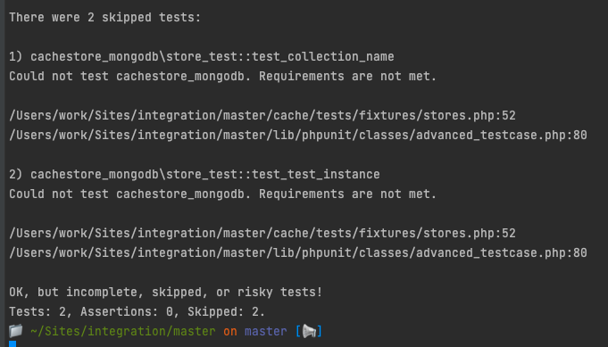Screen dimensions: 608x347
Task: Click the folder icon in the shell prompt
Action: (16, 331)
